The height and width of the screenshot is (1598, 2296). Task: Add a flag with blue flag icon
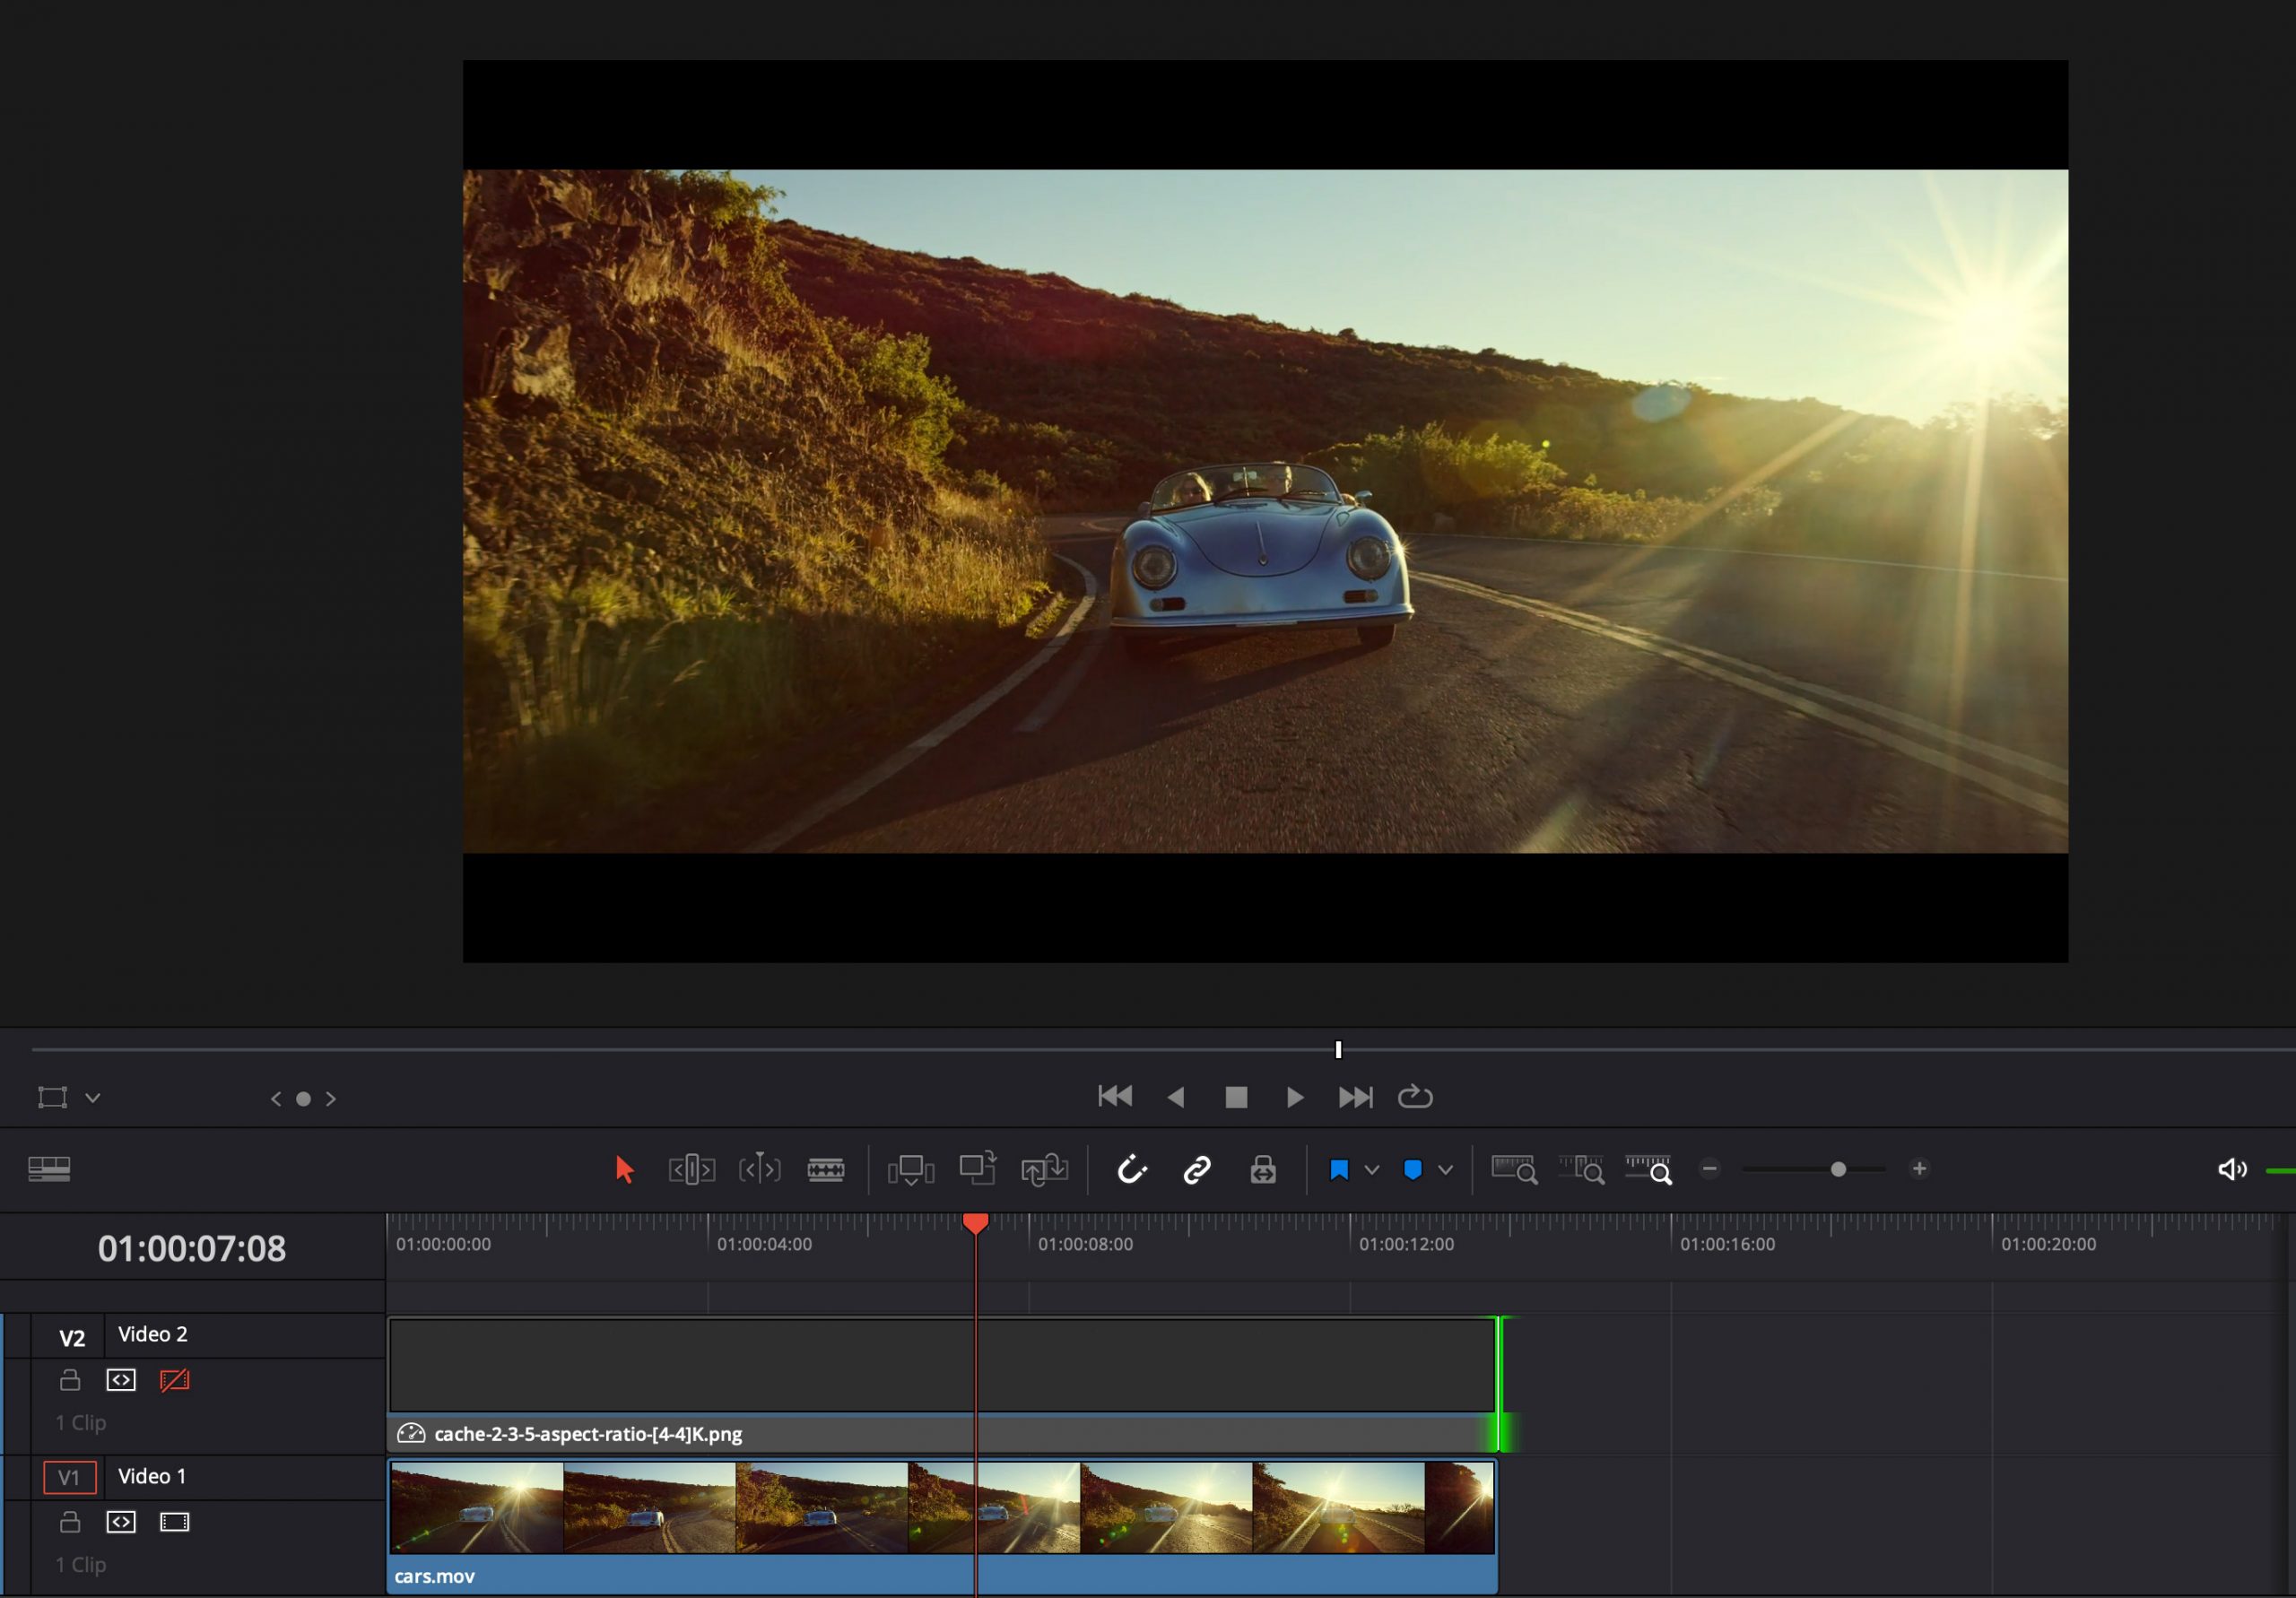tap(1339, 1170)
